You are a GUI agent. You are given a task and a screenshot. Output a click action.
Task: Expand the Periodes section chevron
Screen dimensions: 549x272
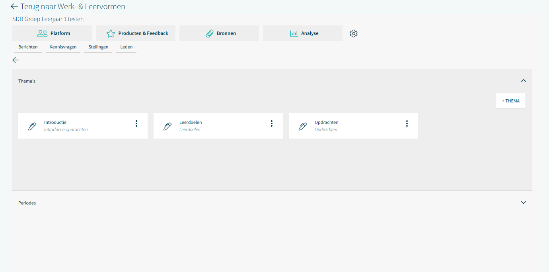pyautogui.click(x=524, y=203)
